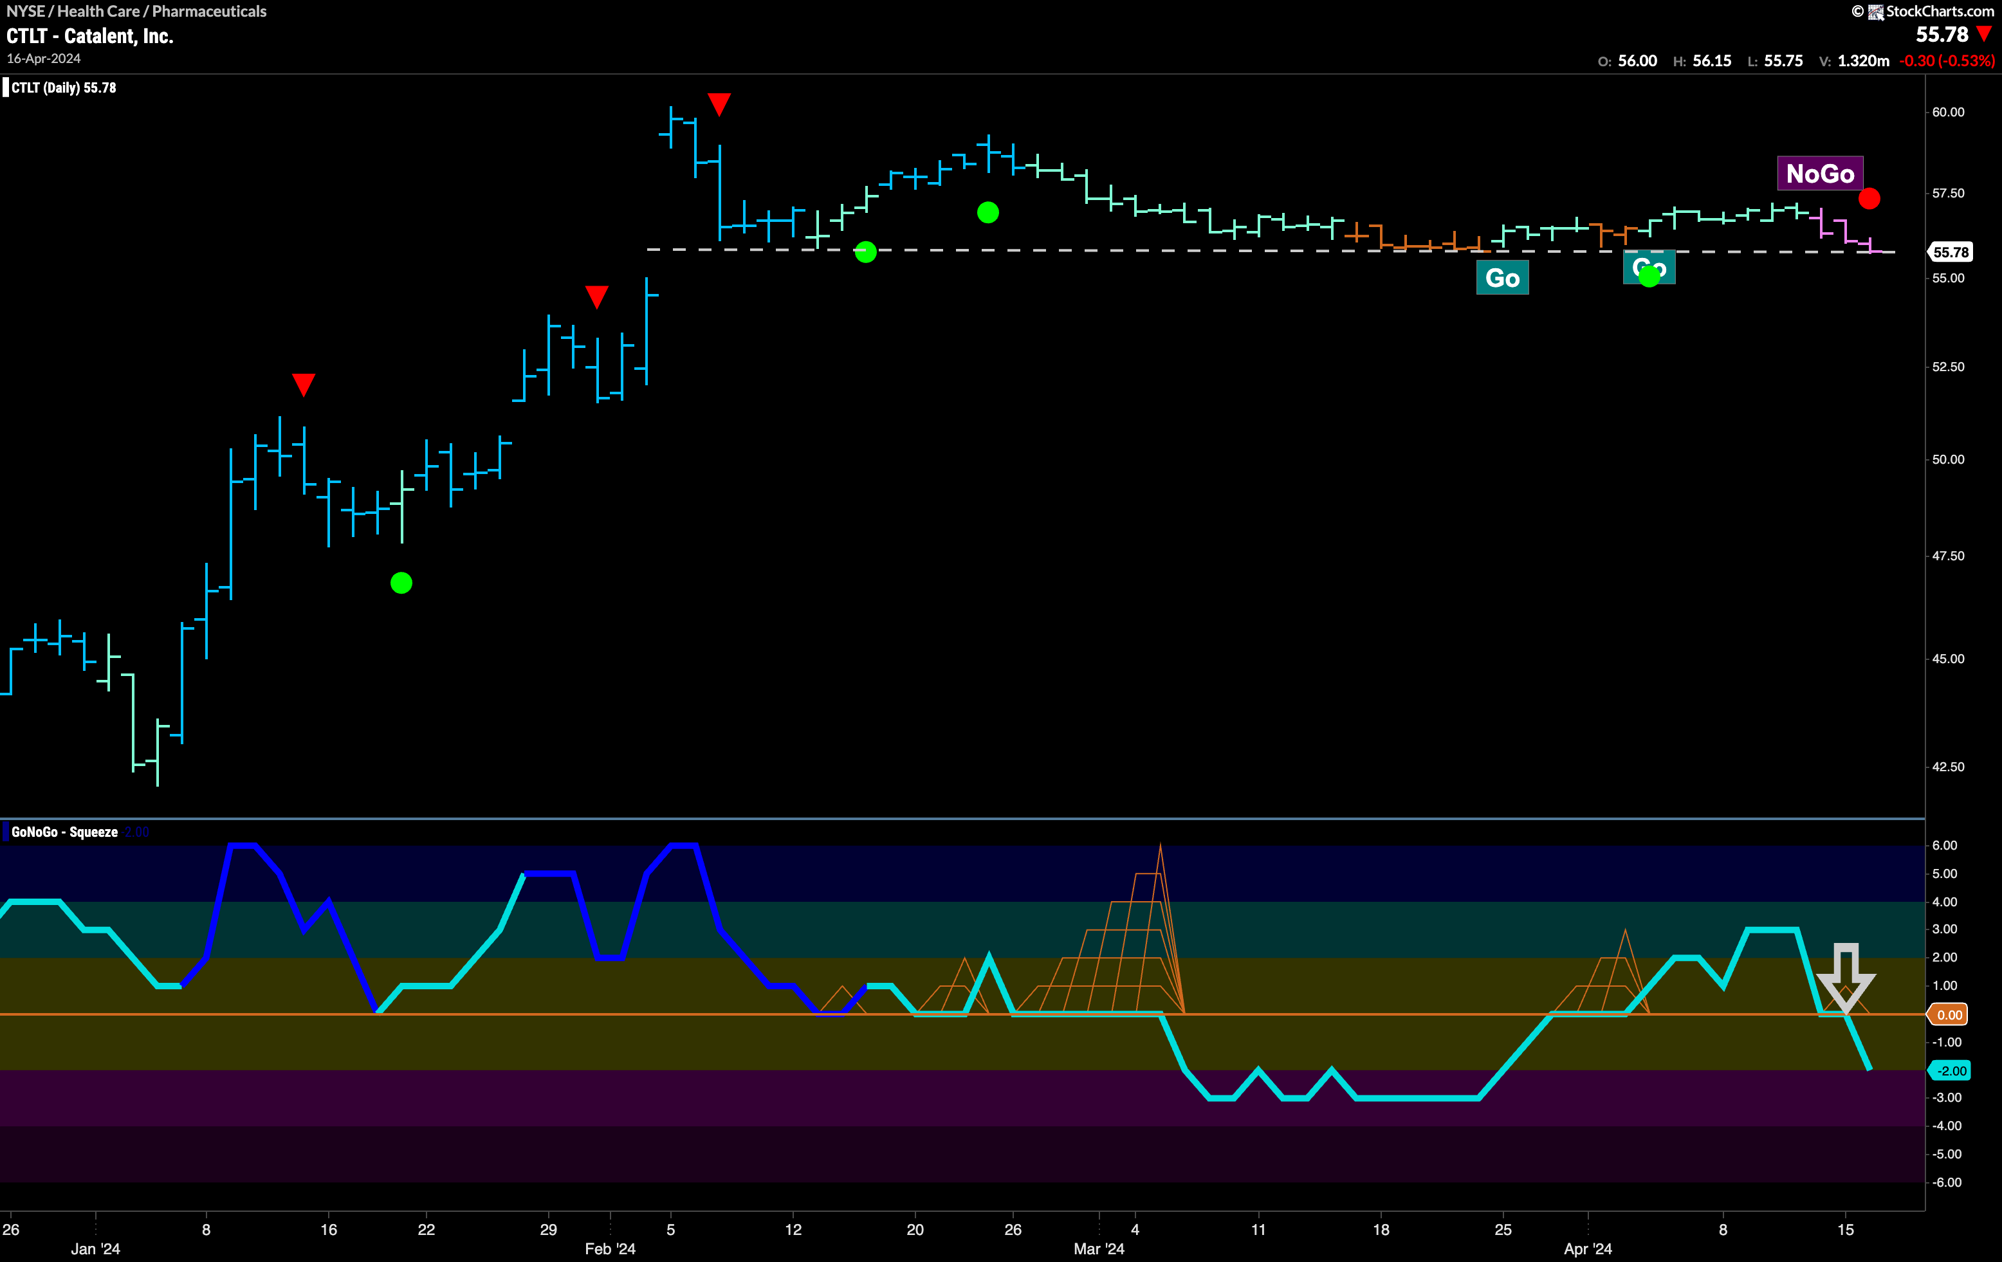Click the 47.50 price axis label
Image resolution: width=2002 pixels, height=1262 pixels.
coord(1948,555)
